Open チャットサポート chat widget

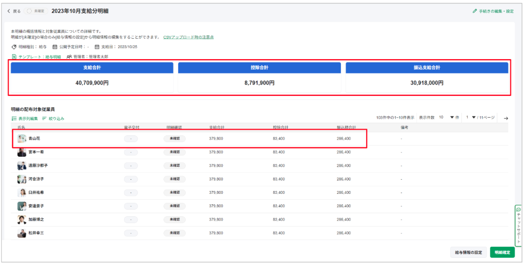[x=518, y=225]
